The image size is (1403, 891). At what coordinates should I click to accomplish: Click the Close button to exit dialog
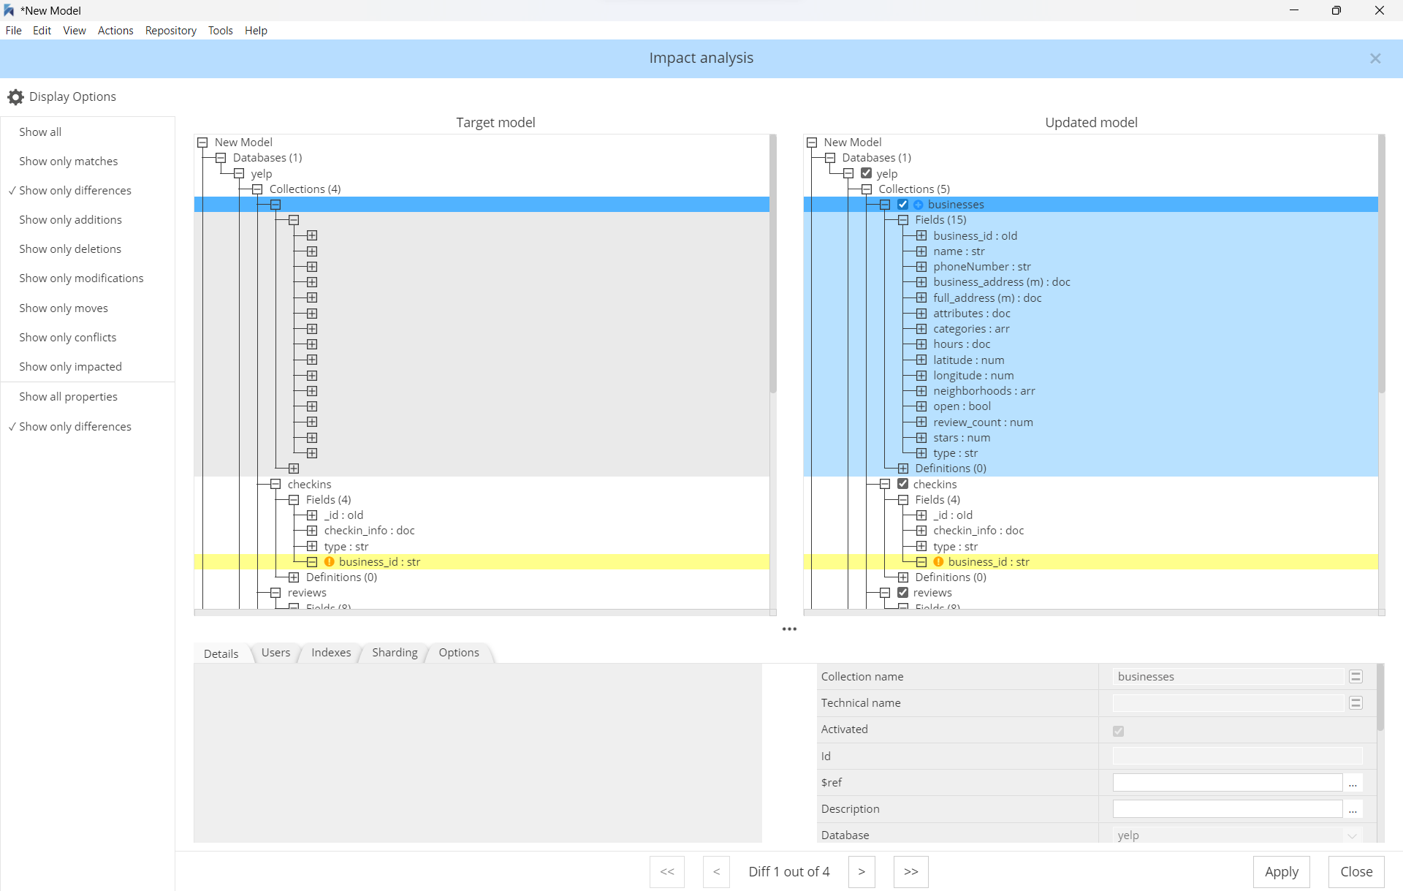1355,871
